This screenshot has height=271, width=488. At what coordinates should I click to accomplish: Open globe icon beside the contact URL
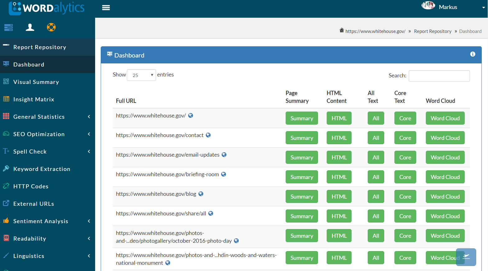pos(208,135)
